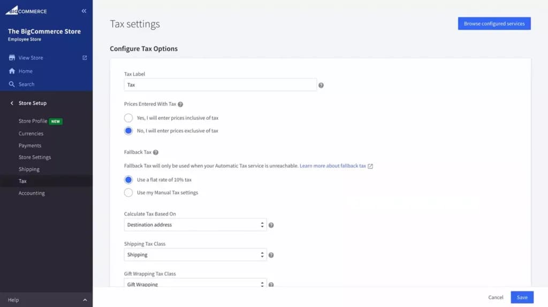The image size is (548, 307).
Task: Collapse the sidebar with double-chevron icon
Action: point(84,11)
